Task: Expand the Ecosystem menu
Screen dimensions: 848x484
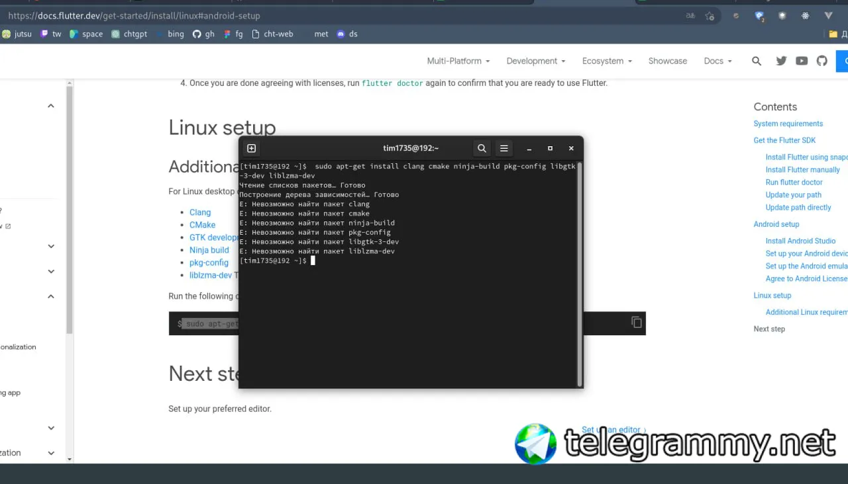Action: point(607,61)
